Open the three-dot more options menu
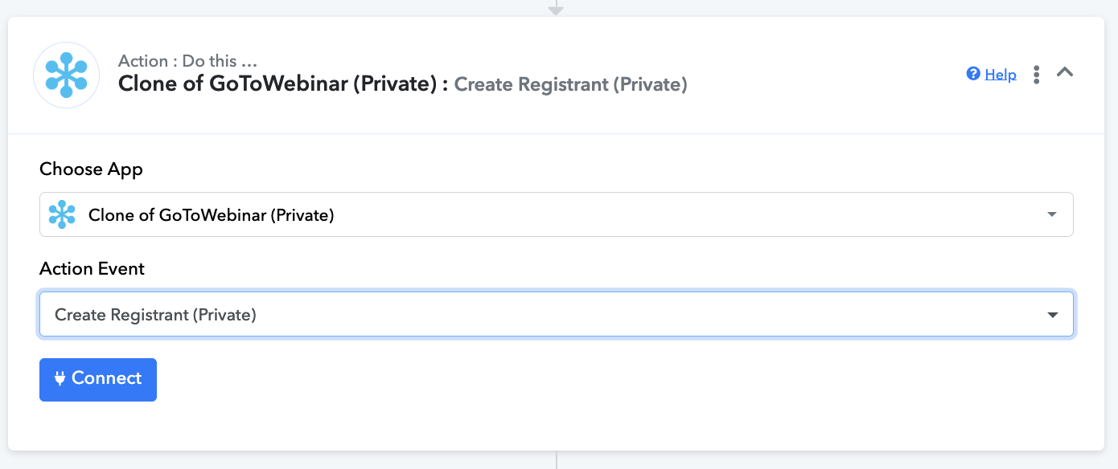The width and height of the screenshot is (1118, 469). (x=1037, y=74)
